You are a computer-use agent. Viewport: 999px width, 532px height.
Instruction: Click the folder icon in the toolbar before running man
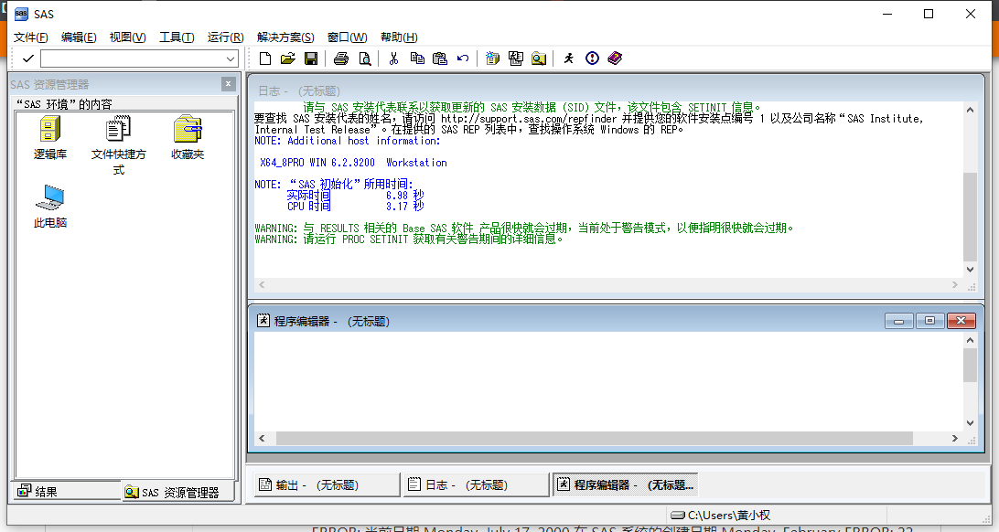pyautogui.click(x=539, y=59)
